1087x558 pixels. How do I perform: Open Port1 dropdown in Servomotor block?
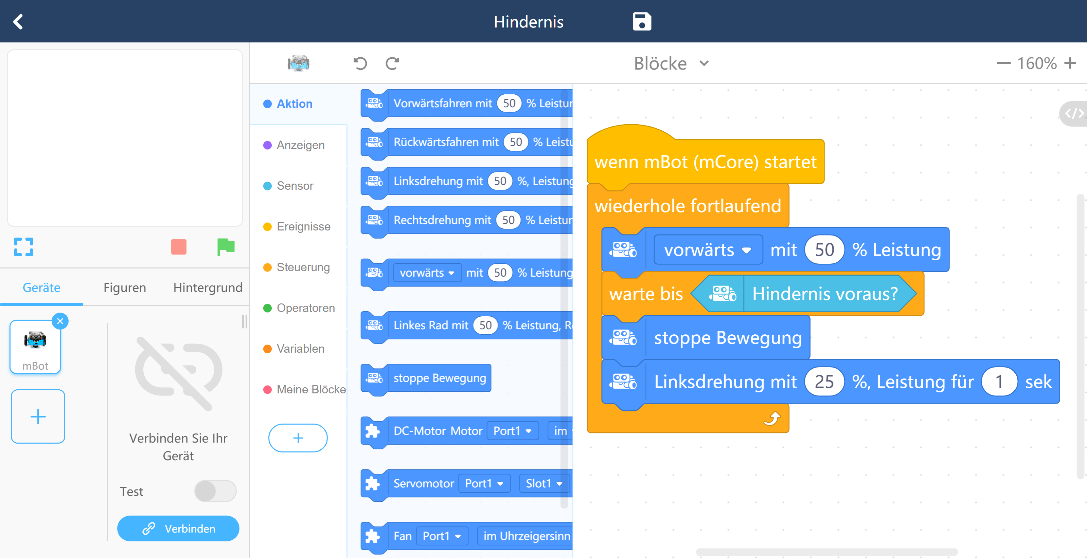coord(484,483)
